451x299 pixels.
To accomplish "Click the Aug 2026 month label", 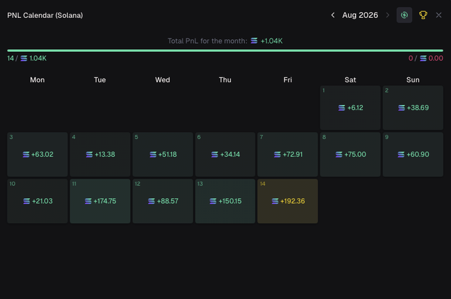I will 360,15.
